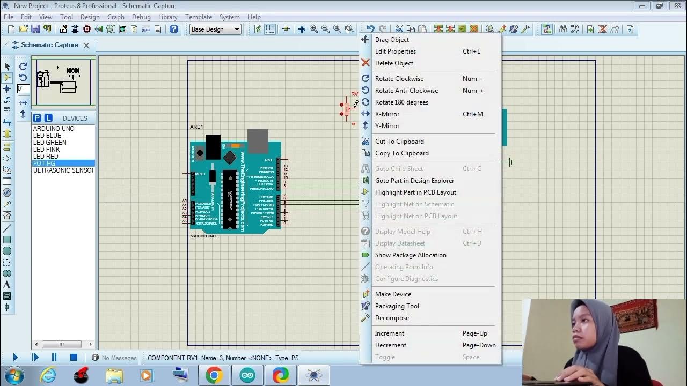Click Step simulation button

(35, 357)
